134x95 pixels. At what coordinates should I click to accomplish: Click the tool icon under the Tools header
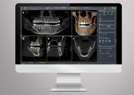tap(100, 30)
